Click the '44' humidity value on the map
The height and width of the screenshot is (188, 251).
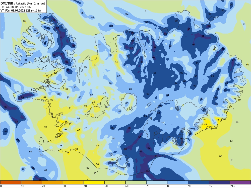tap(66, 122)
